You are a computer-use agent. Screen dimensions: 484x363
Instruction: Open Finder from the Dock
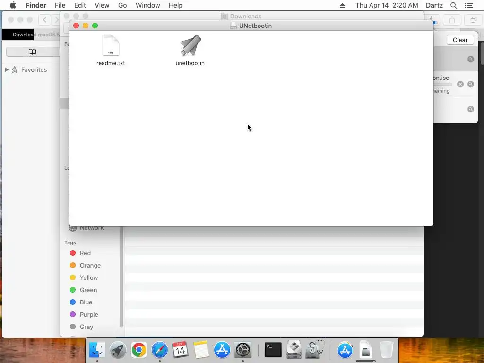[x=97, y=350]
